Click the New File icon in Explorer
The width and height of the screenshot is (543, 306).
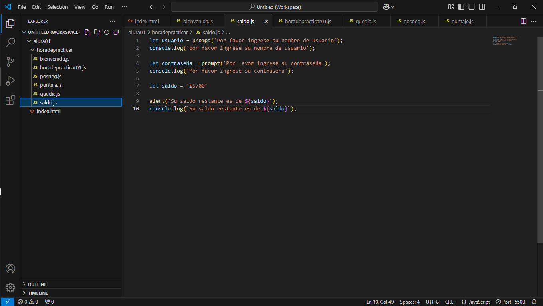click(x=87, y=32)
